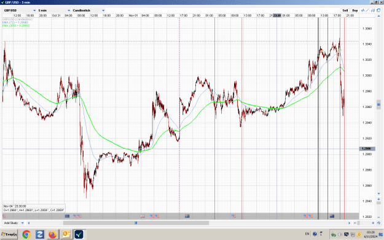
Task: Click the Nov 01 date label
Action: click(x=133, y=15)
